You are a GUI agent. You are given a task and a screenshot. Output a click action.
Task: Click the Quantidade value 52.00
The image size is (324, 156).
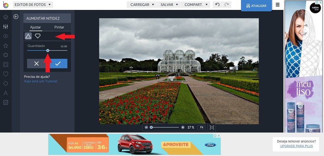(64, 46)
